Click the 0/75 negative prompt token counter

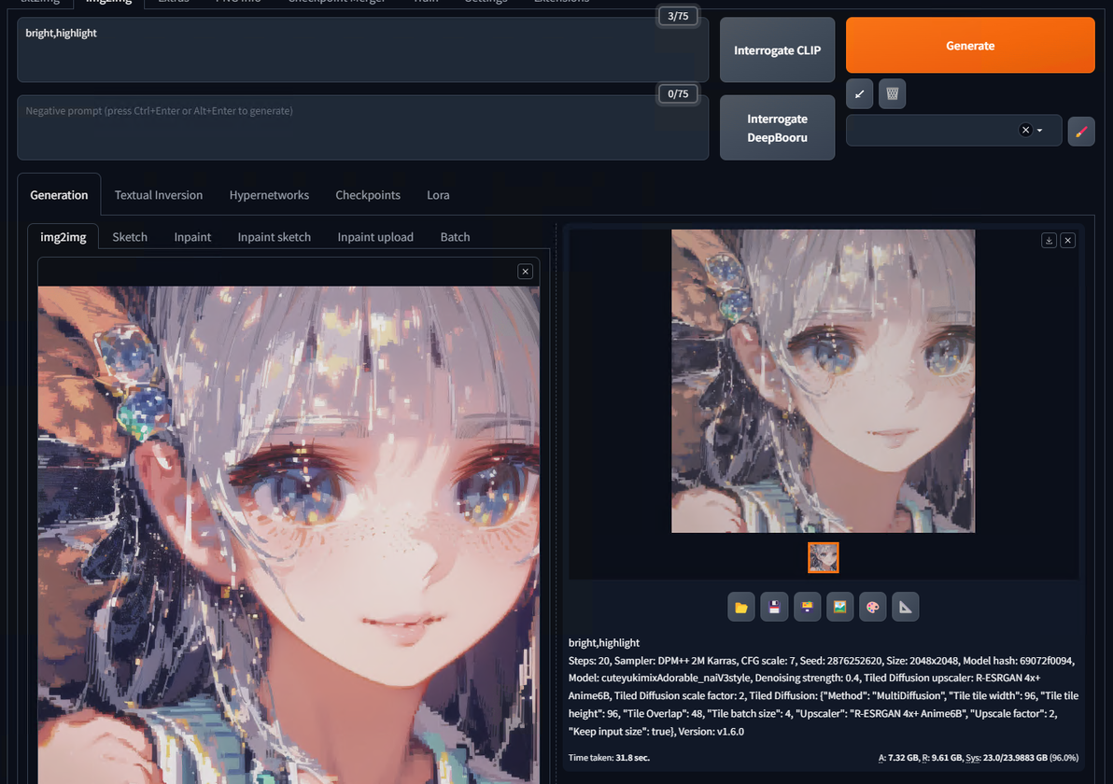[x=678, y=93]
